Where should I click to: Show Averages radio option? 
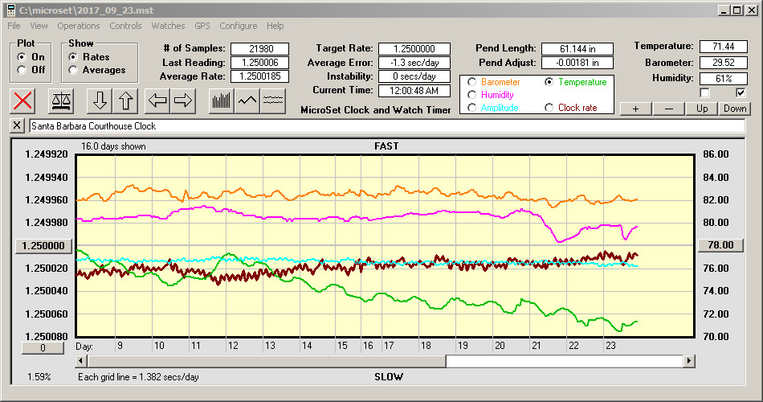click(x=73, y=70)
